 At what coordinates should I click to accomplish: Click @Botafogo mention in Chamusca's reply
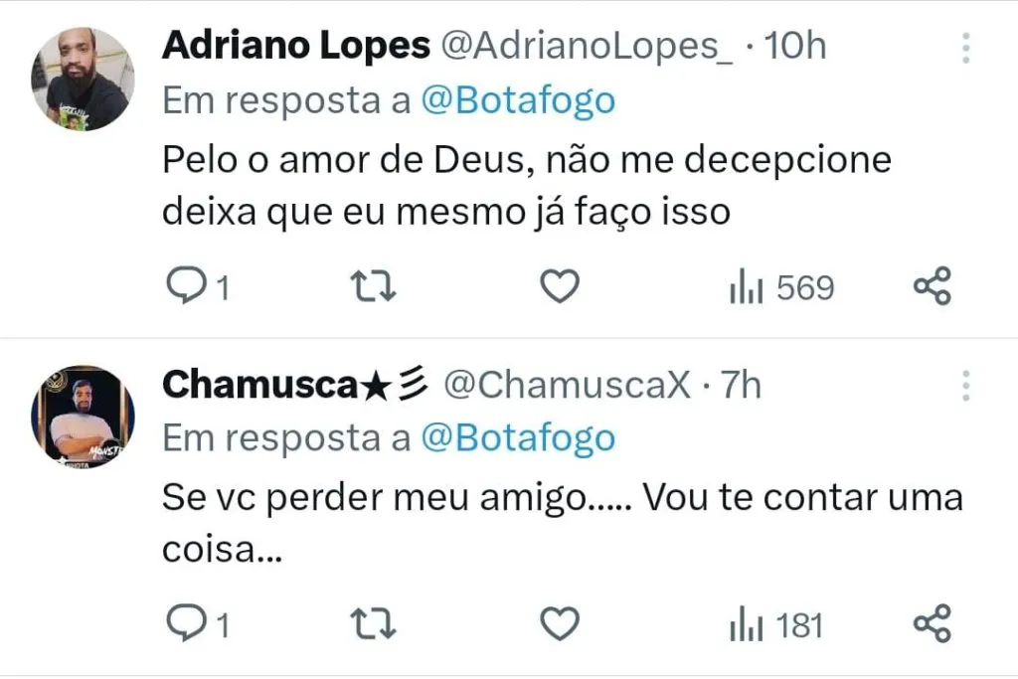point(518,438)
